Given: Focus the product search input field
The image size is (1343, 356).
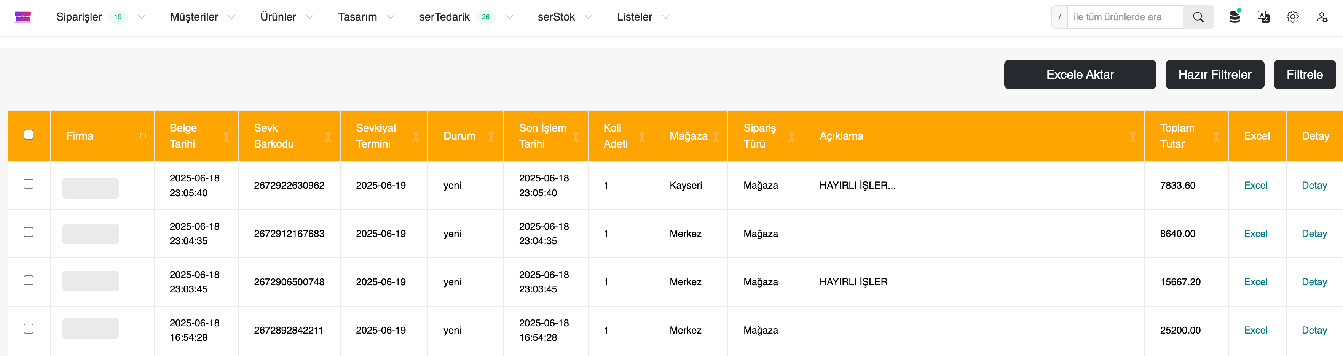Looking at the screenshot, I should [1124, 17].
